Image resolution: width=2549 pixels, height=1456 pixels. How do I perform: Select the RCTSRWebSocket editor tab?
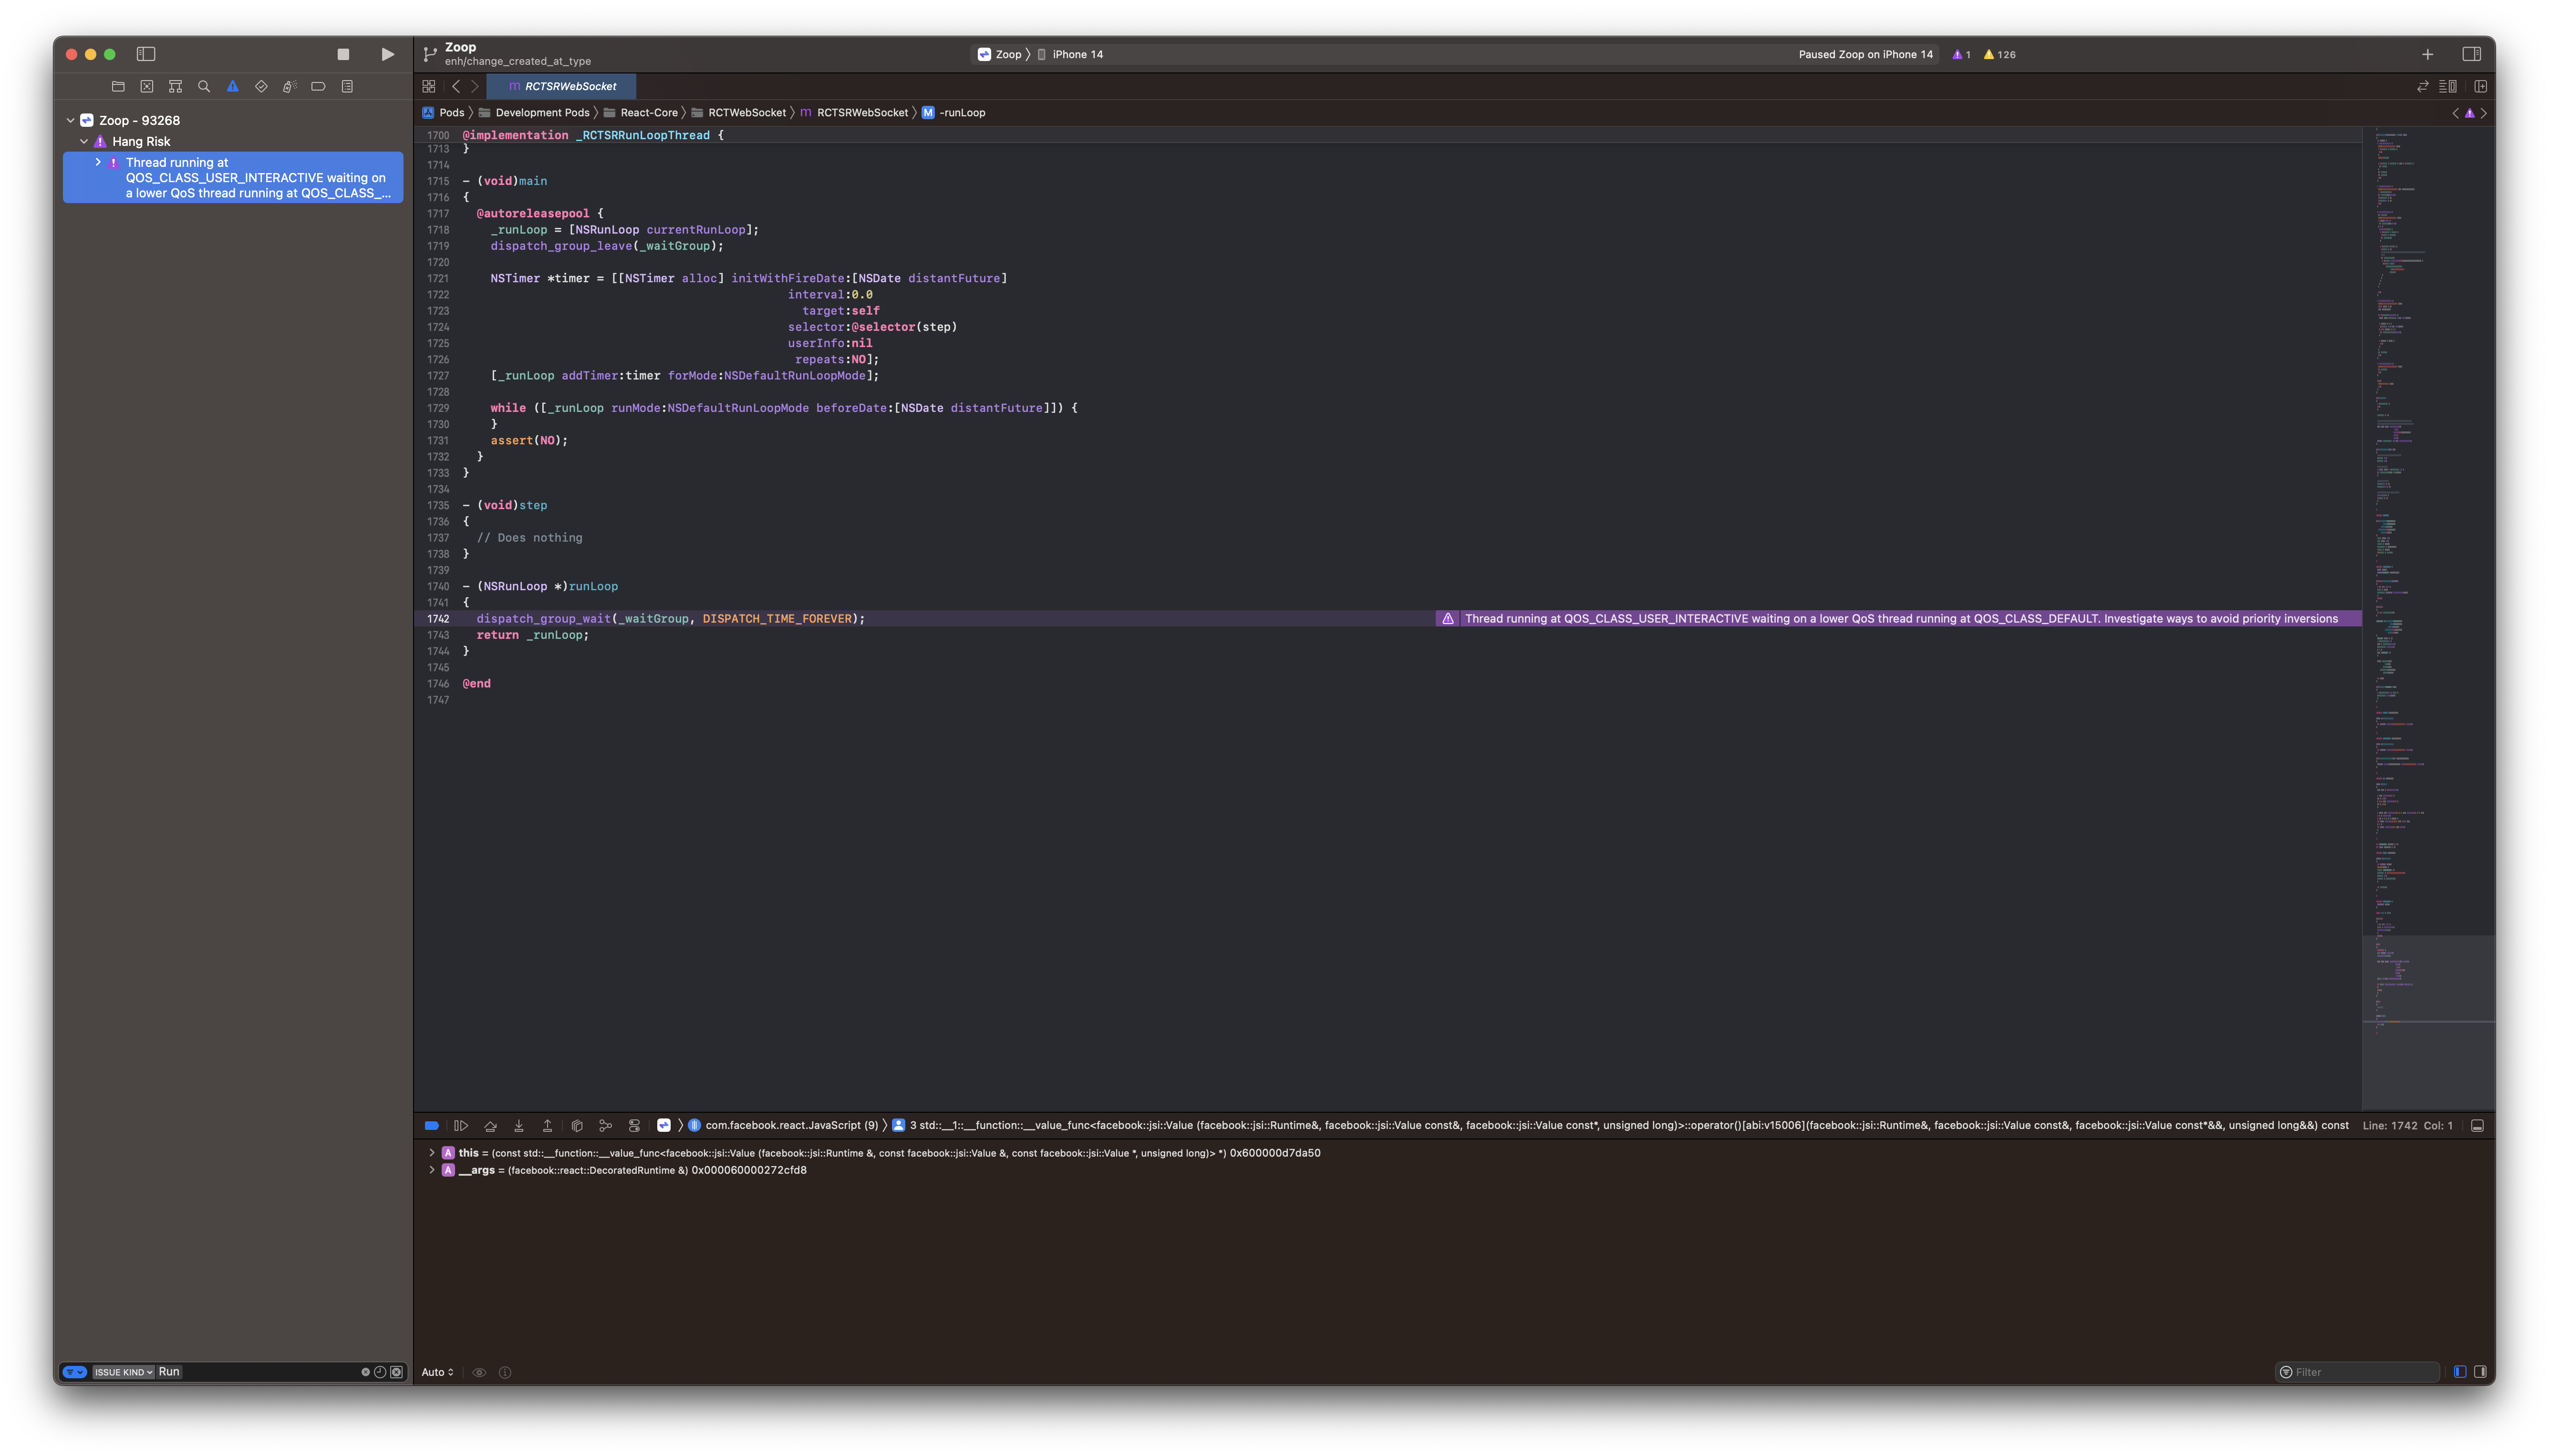pos(561,86)
